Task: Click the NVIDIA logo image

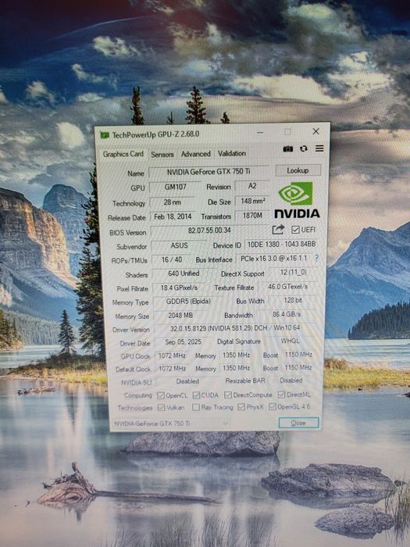Action: (x=297, y=200)
